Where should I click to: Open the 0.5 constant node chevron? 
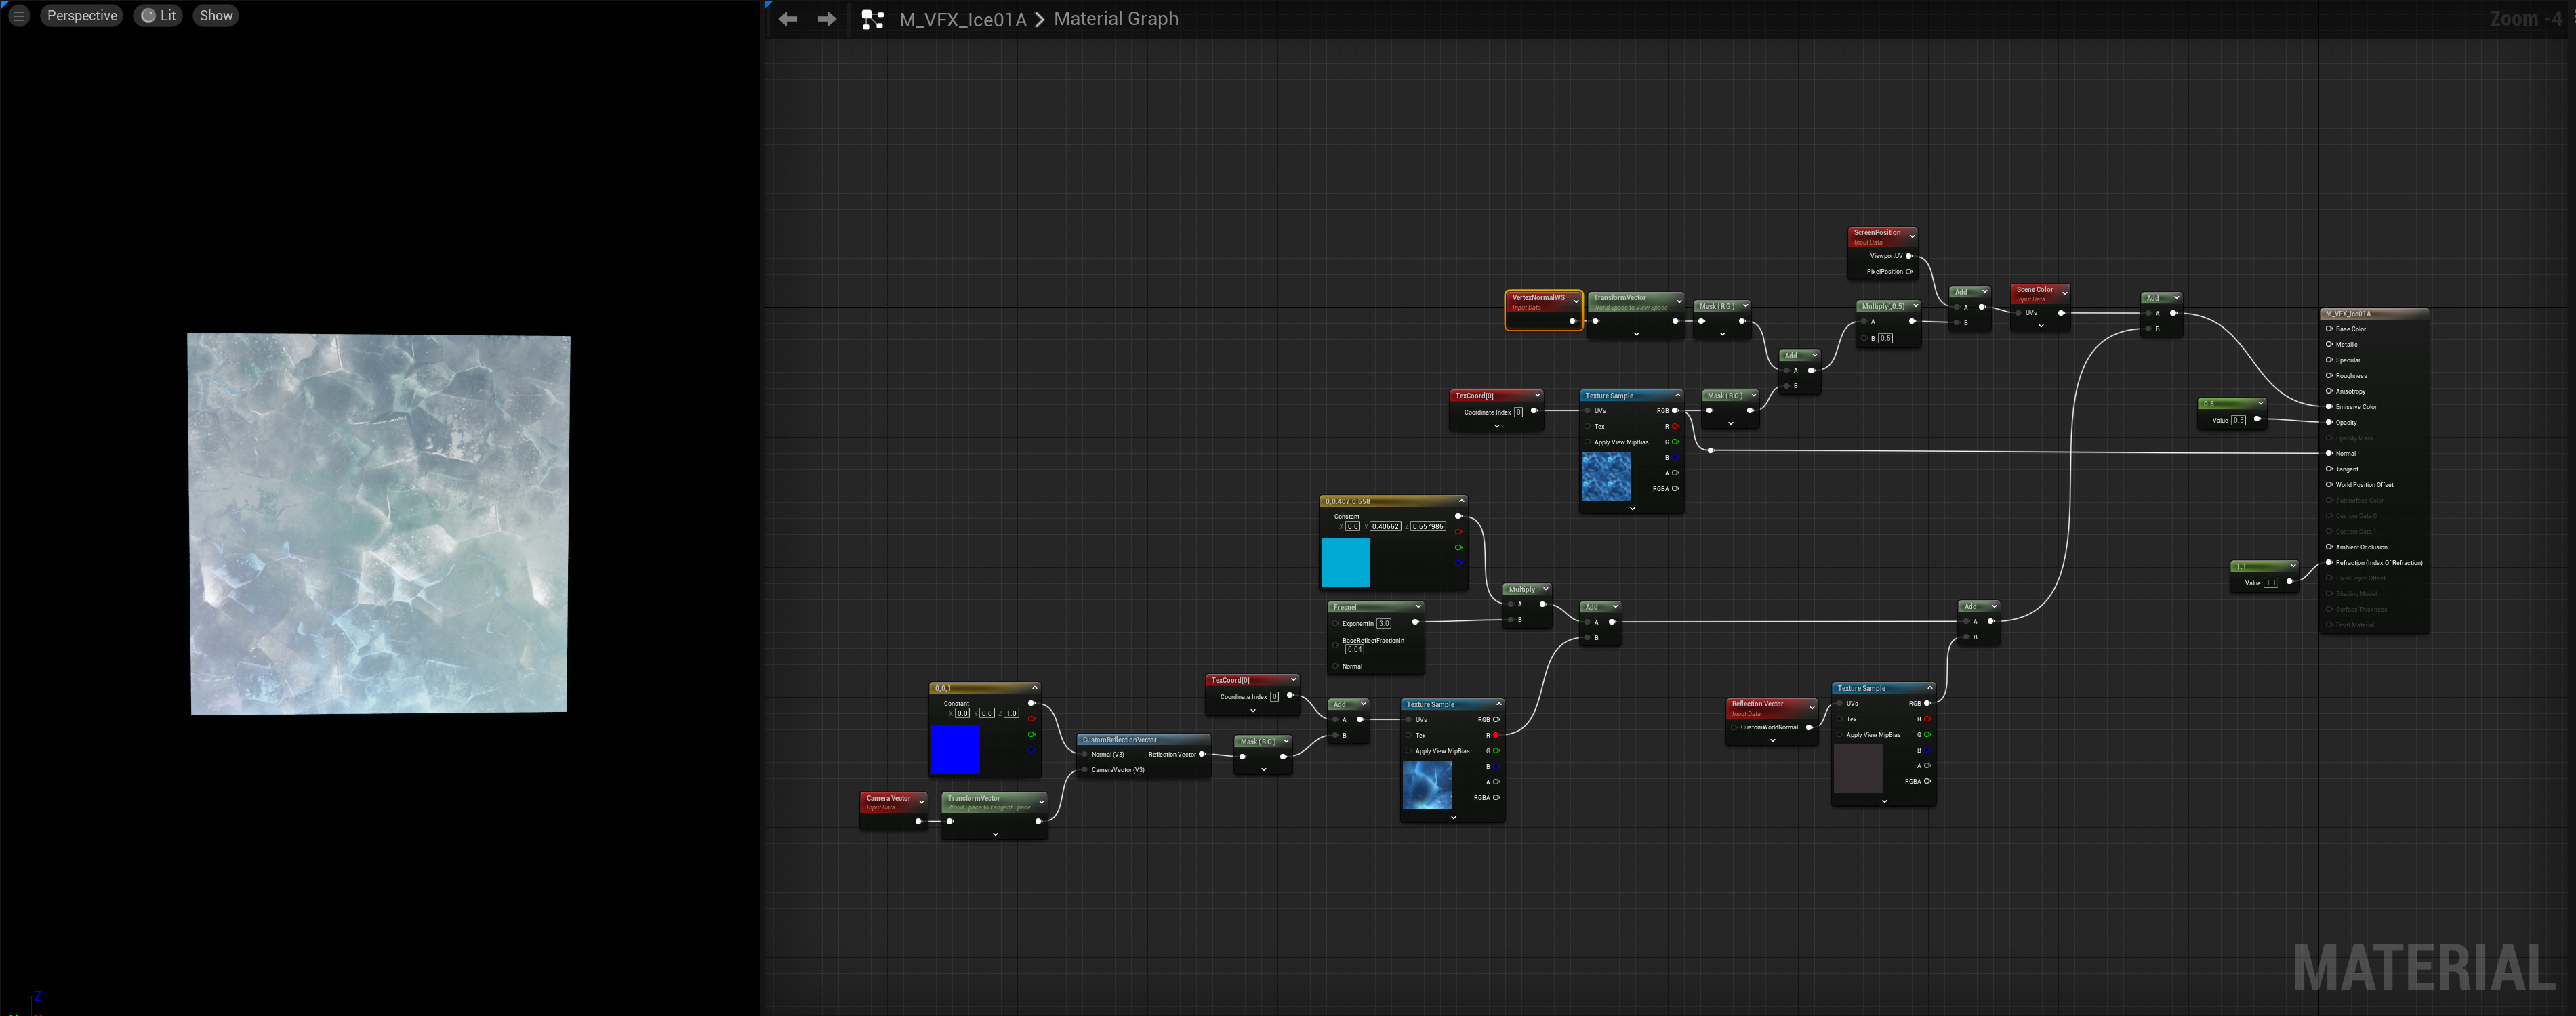coord(2260,404)
